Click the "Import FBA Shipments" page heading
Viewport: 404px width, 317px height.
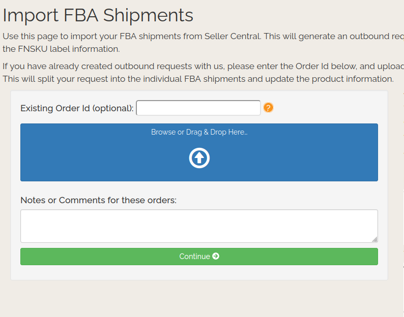tap(98, 15)
